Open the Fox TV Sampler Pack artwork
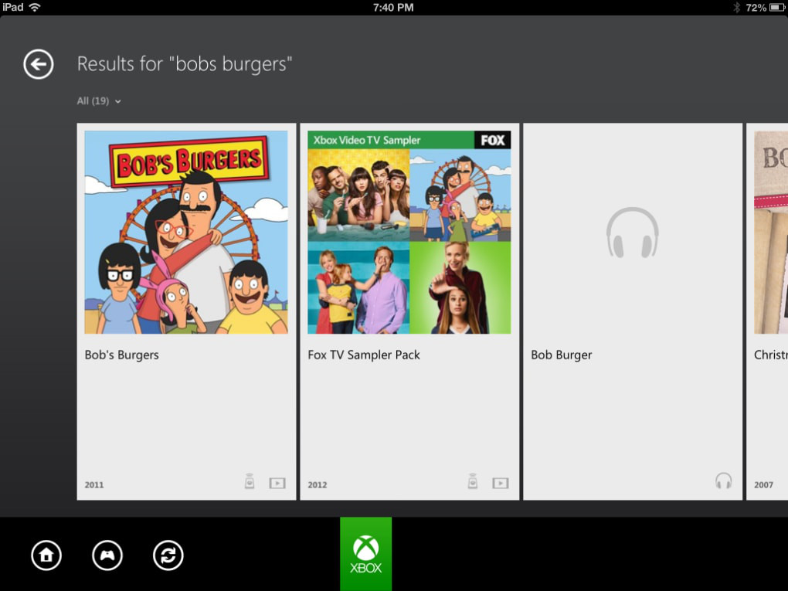This screenshot has height=591, width=788. (409, 233)
